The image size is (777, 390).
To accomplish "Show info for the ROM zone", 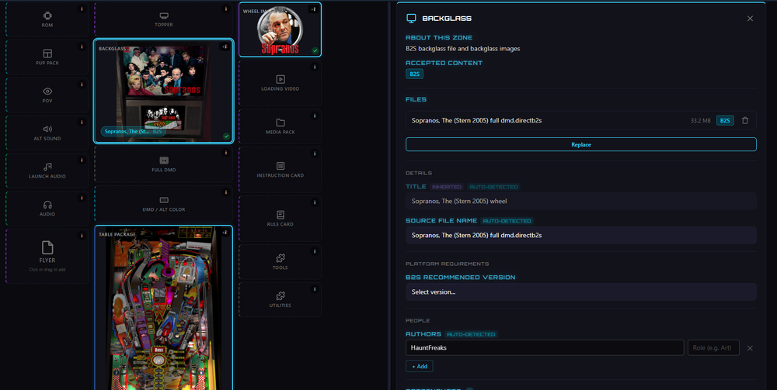I will (x=82, y=9).
